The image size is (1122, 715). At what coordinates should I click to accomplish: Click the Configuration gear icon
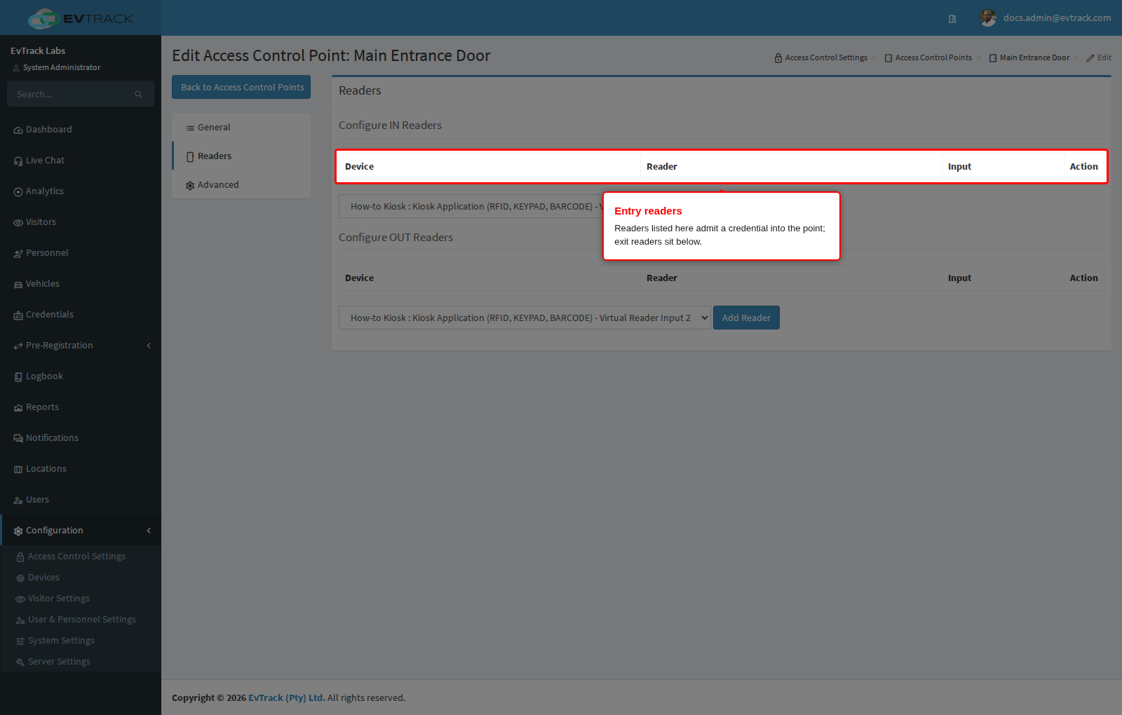tap(18, 531)
